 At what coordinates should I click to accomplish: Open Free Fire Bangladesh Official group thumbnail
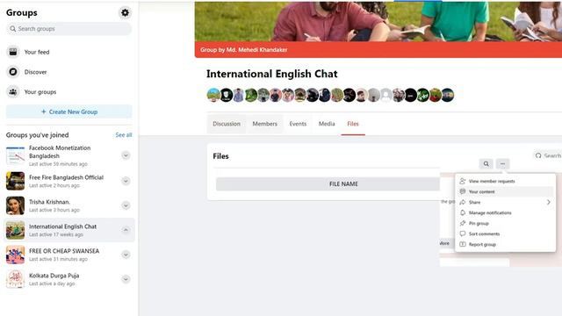16,181
